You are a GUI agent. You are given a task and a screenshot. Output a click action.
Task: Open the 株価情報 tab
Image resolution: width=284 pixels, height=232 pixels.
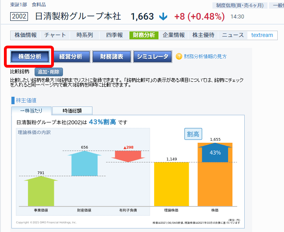[x=26, y=35]
